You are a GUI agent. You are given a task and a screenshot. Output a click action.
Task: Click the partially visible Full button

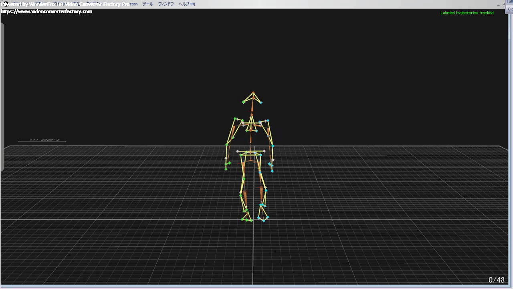[x=510, y=2]
